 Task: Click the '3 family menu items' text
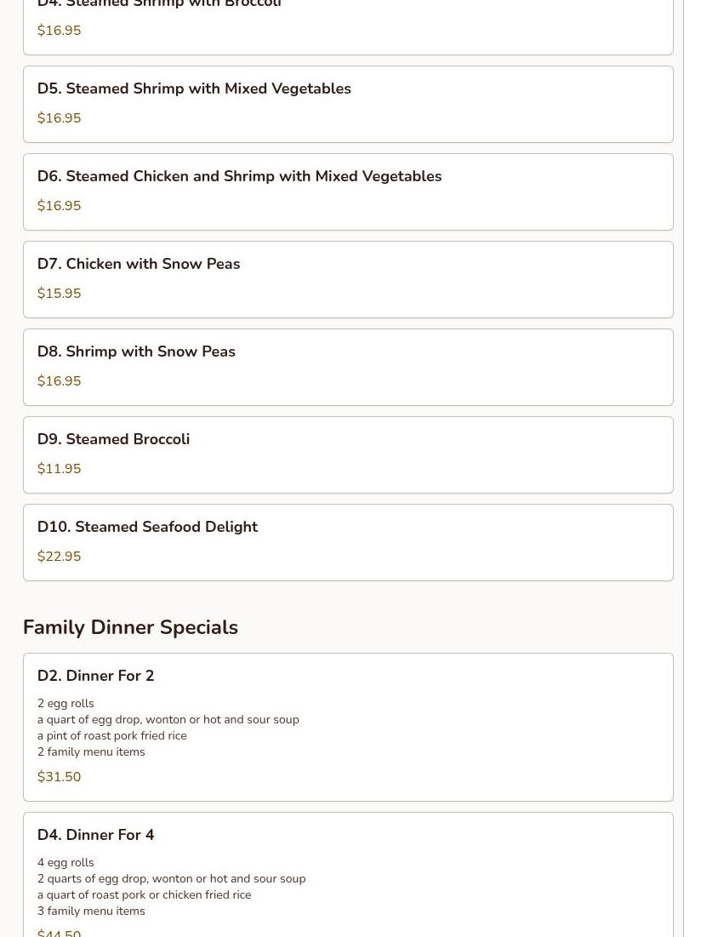pyautogui.click(x=91, y=911)
